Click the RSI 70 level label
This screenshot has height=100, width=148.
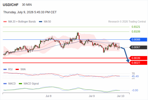click(133, 73)
